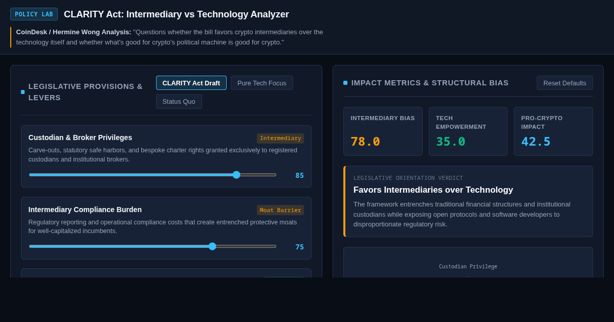Click the verdict explanation about entrenched structures
Viewport: 614px width, 322px height.
pos(462,214)
